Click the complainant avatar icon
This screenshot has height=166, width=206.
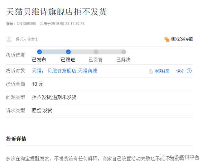click(9, 39)
